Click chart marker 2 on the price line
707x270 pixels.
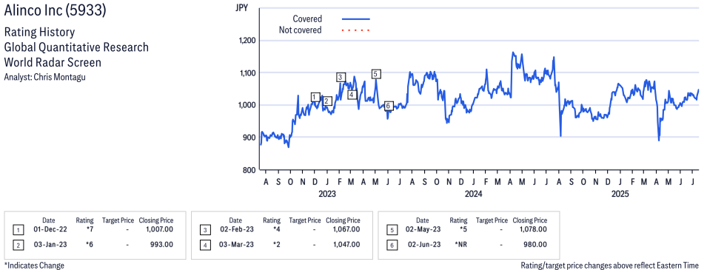coord(328,101)
